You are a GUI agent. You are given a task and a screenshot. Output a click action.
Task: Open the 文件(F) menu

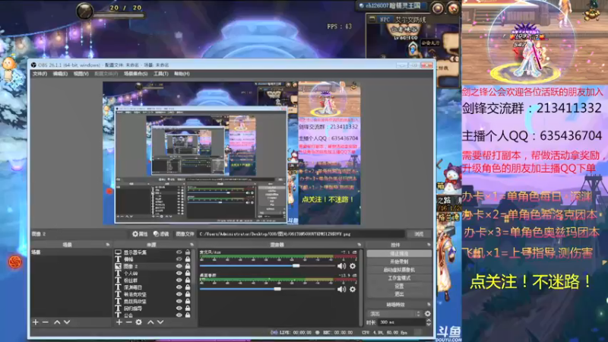40,74
